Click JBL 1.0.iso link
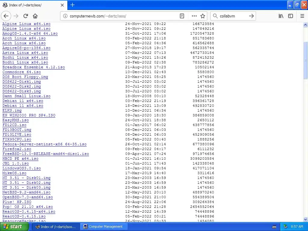 pyautogui.click(x=16, y=163)
